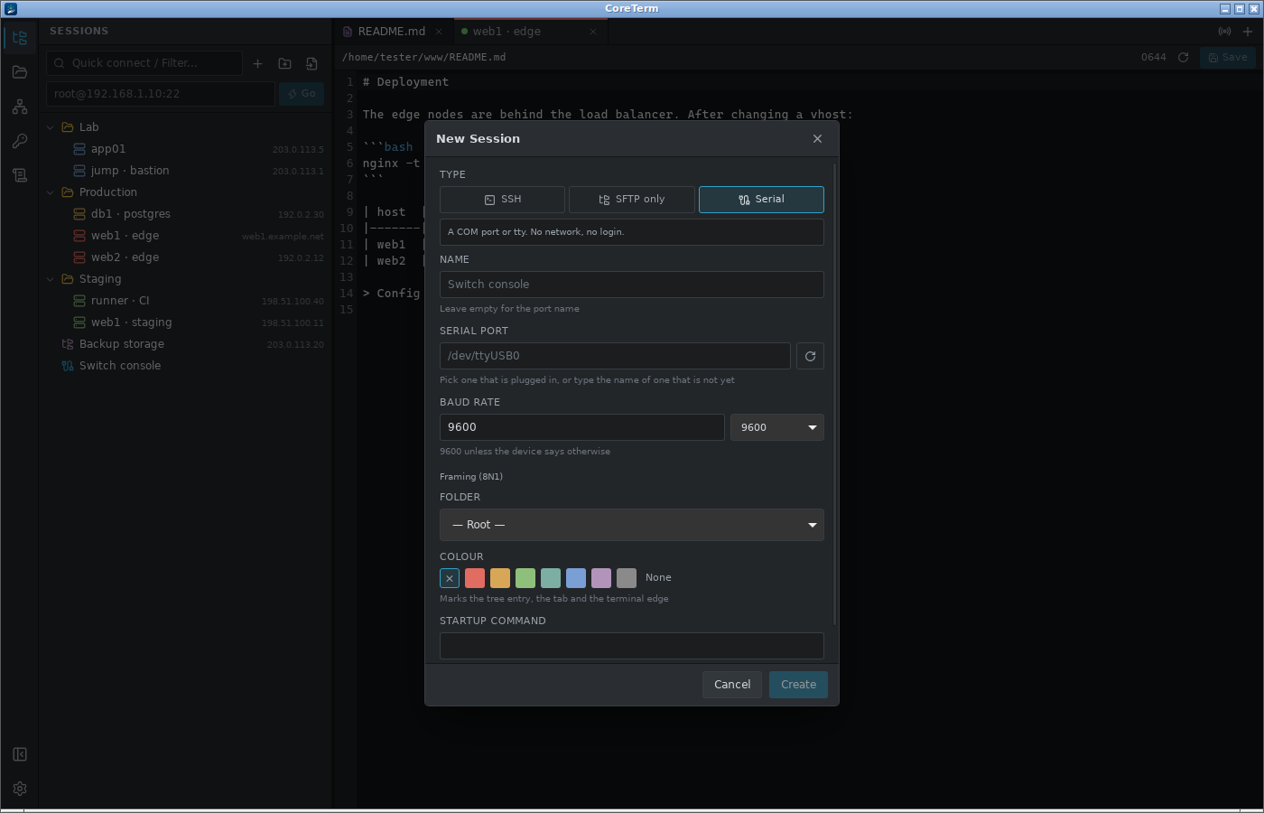This screenshot has height=813, width=1264.
Task: Select SSH session type
Action: coord(502,200)
